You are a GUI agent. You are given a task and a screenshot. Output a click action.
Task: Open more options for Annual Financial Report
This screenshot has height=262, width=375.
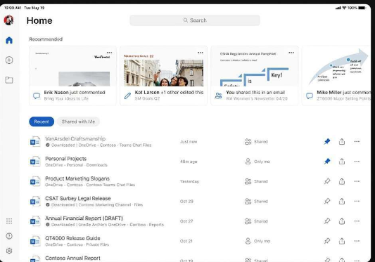coord(357,221)
